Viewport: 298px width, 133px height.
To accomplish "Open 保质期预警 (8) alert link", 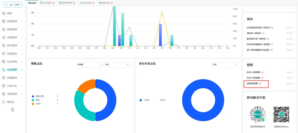I will pos(254,83).
